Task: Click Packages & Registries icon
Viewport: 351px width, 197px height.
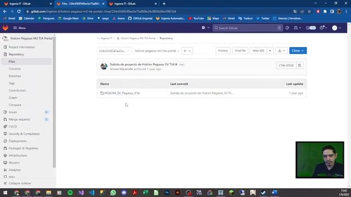Action: click(x=5, y=148)
